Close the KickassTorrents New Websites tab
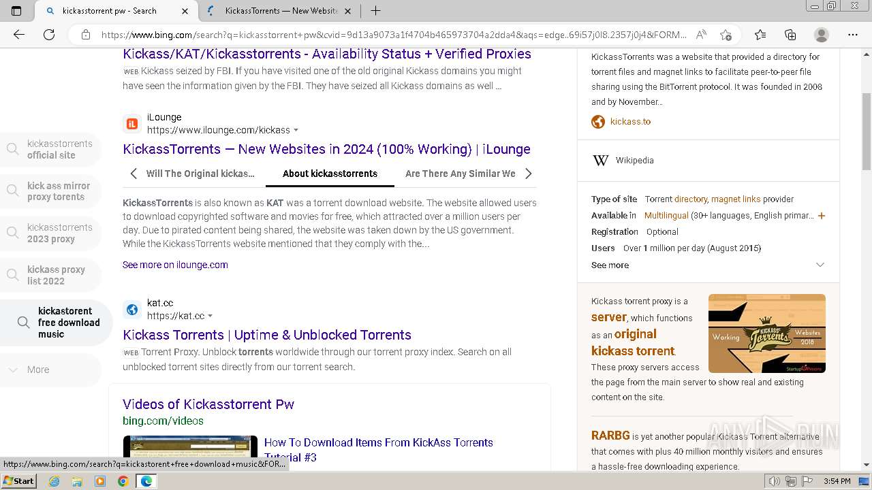This screenshot has width=872, height=490. pyautogui.click(x=347, y=11)
